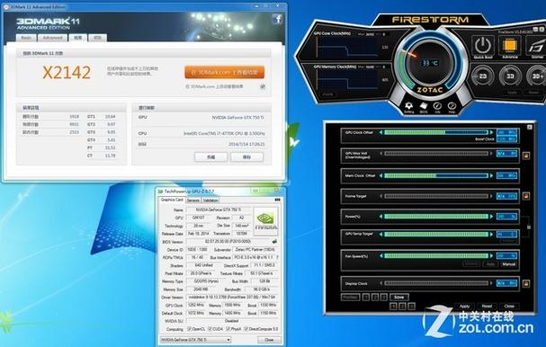
Task: Decrease GPU Clock Offset with left arrow
Action: [380, 132]
